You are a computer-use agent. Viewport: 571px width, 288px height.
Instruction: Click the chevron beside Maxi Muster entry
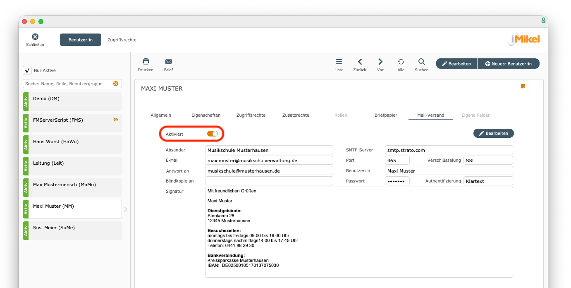click(x=126, y=209)
